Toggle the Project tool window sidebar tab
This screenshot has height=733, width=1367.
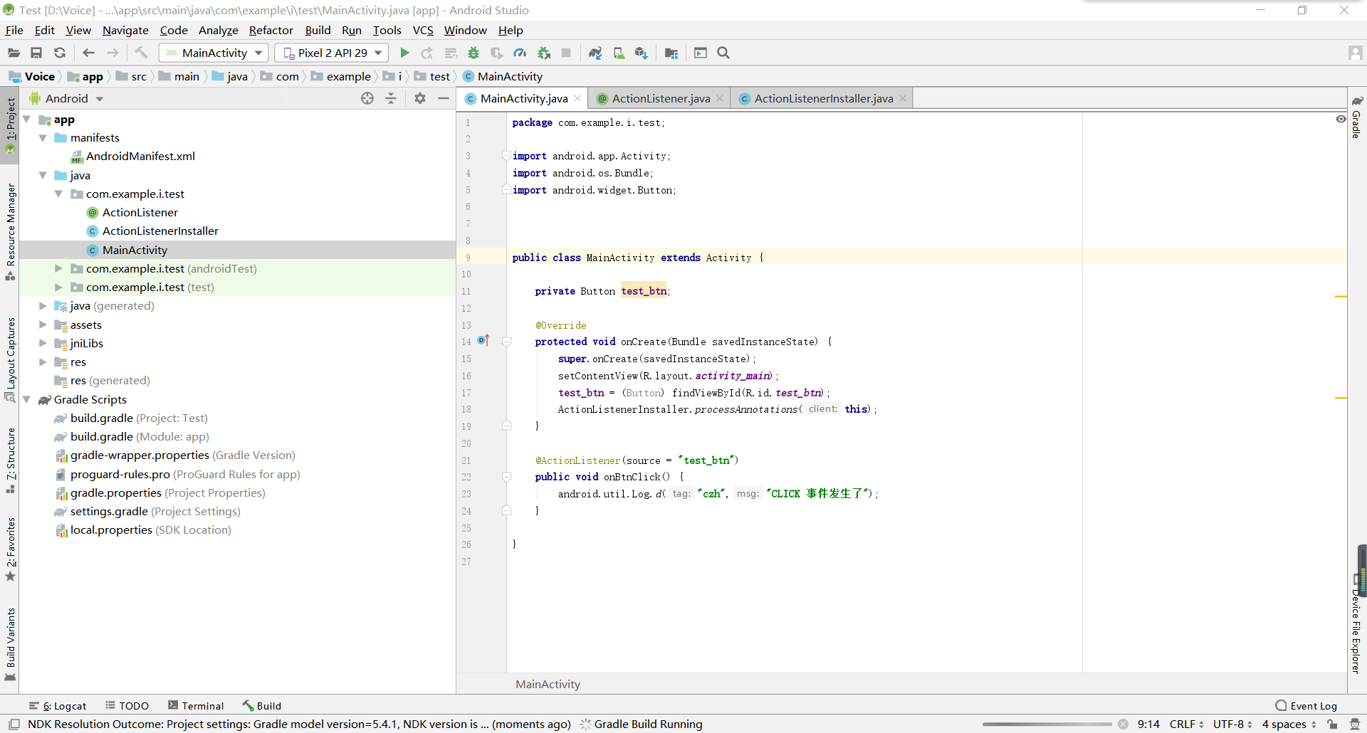[x=10, y=120]
